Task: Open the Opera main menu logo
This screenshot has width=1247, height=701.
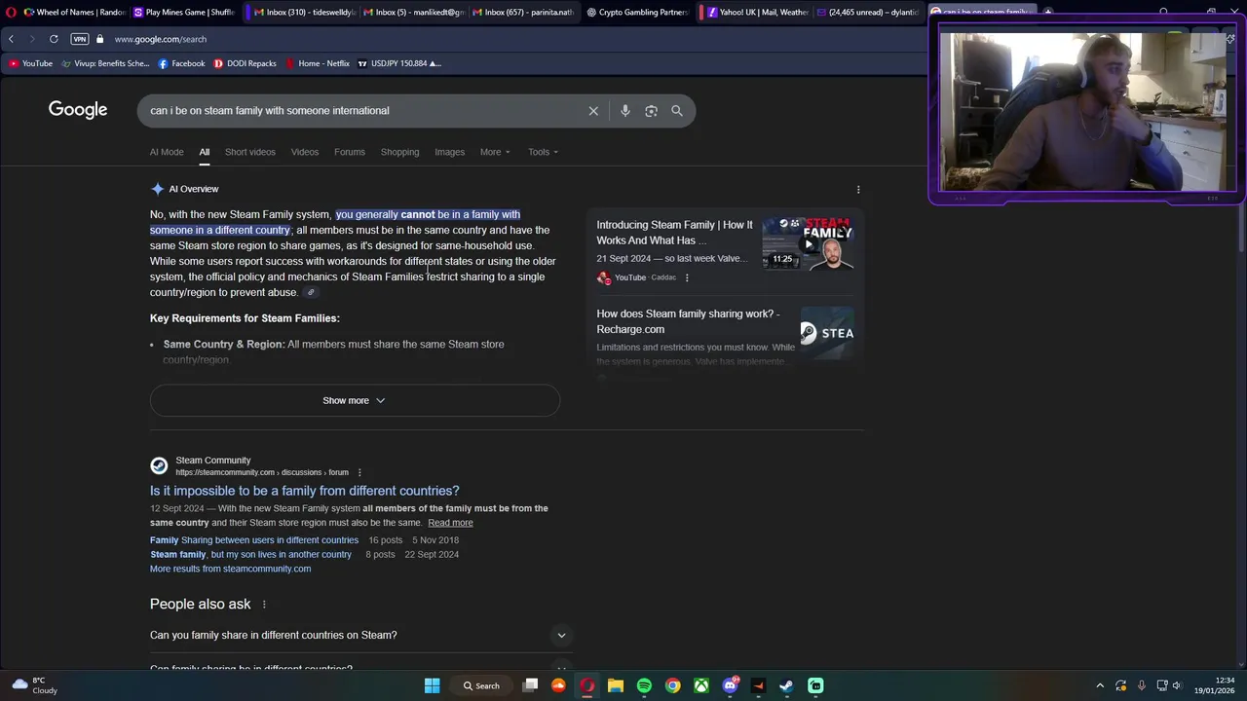Action: click(x=11, y=13)
